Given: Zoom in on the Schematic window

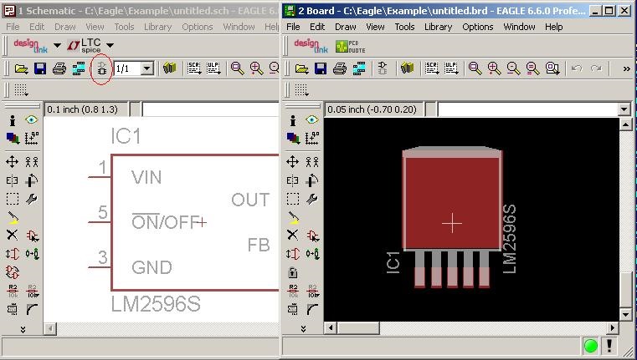Looking at the screenshot, I should 257,68.
